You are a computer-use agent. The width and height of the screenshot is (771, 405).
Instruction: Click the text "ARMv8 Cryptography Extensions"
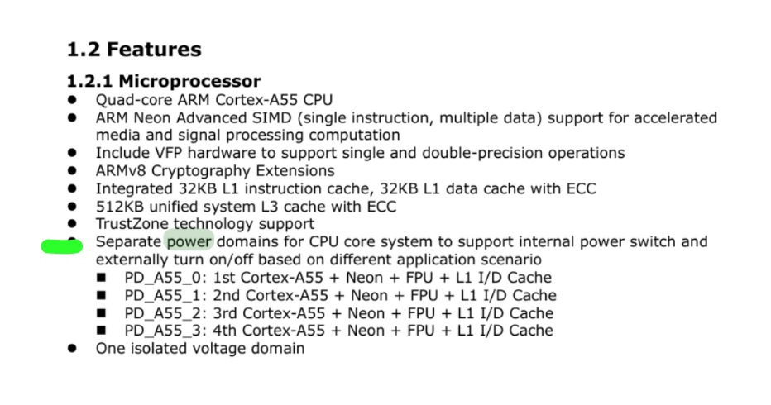click(215, 171)
